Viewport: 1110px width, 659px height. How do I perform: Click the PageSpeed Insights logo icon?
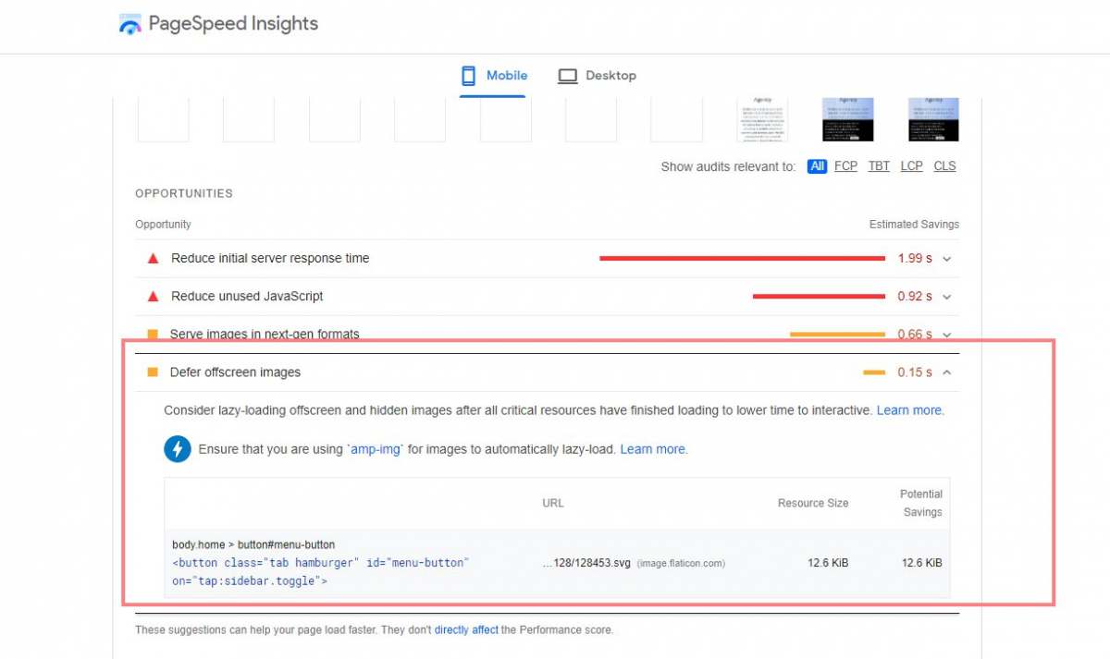(130, 25)
